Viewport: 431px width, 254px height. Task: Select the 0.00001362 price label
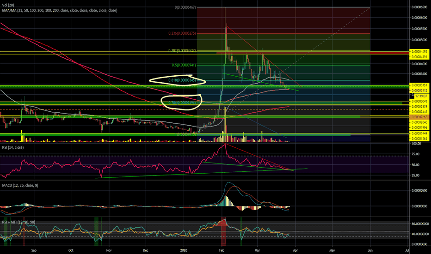point(419,139)
